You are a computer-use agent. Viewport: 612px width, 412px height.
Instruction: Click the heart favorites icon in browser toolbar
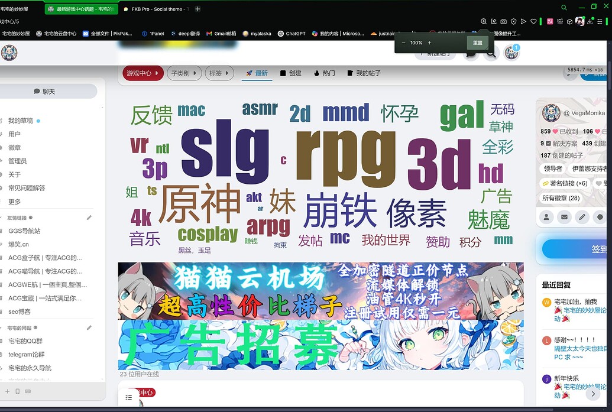coord(533,22)
